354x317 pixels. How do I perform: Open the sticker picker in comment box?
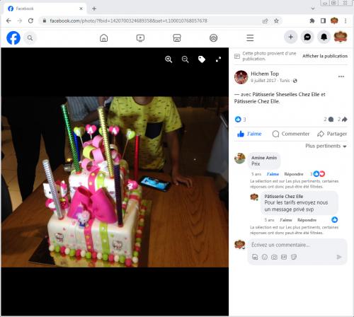(x=294, y=257)
